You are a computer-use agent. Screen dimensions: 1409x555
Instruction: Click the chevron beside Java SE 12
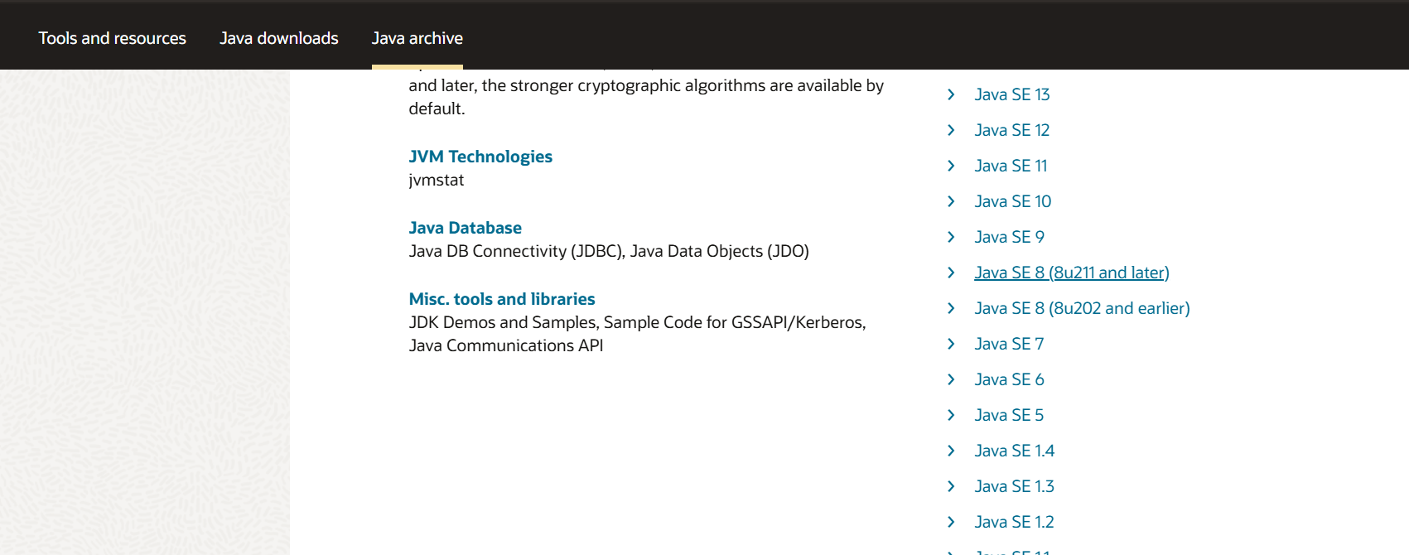[951, 130]
